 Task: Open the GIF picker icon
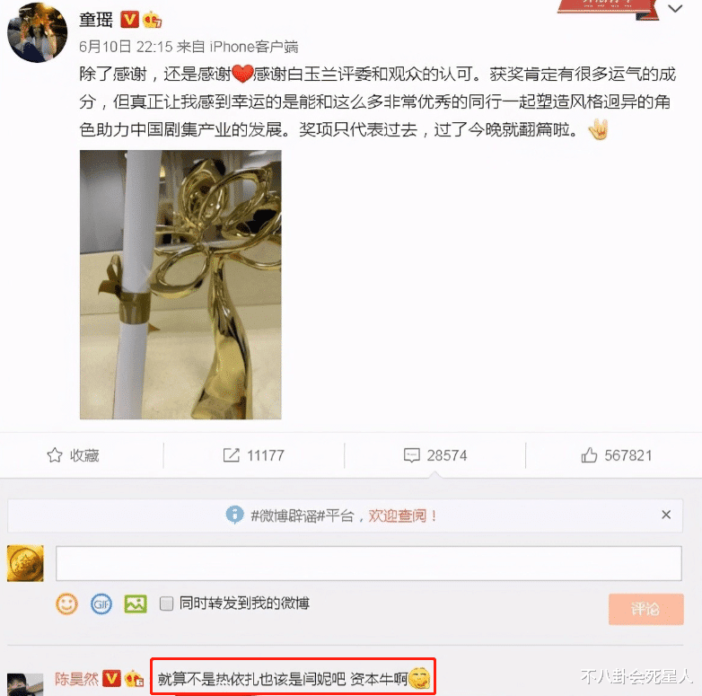tap(101, 603)
